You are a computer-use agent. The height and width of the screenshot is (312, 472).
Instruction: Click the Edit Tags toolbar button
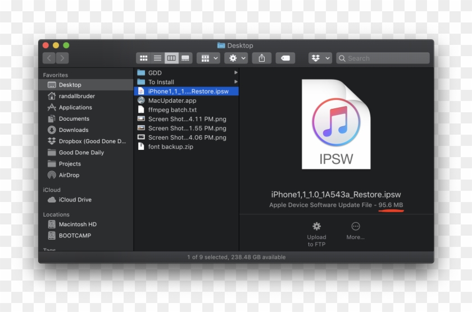click(x=285, y=58)
